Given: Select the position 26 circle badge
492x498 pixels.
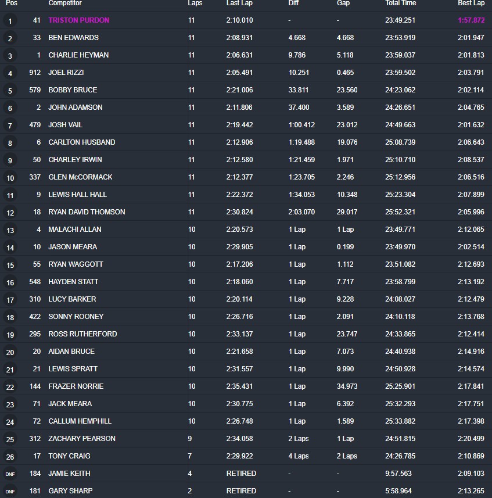Looking at the screenshot, I should (10, 457).
